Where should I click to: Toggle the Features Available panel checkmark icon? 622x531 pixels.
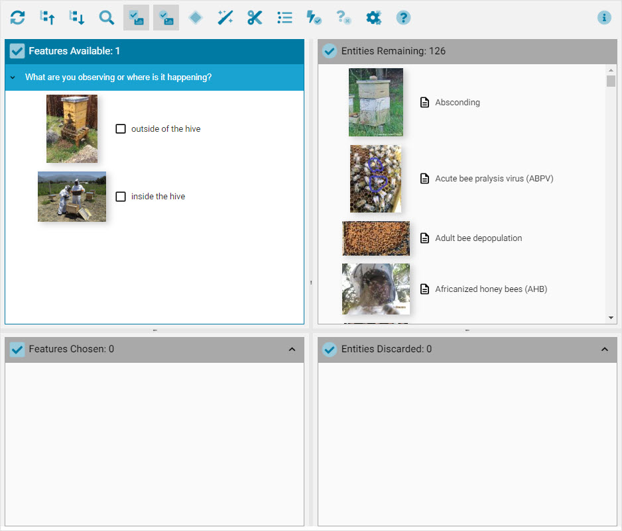click(x=17, y=51)
